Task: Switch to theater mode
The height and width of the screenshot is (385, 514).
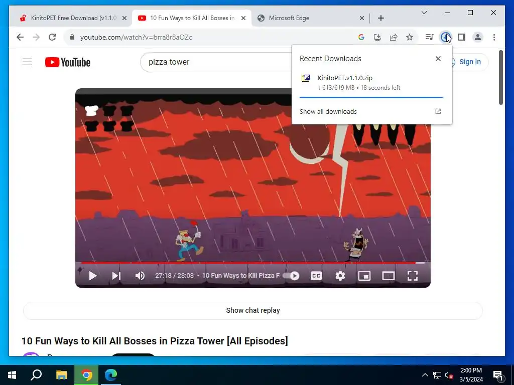Action: pos(388,276)
